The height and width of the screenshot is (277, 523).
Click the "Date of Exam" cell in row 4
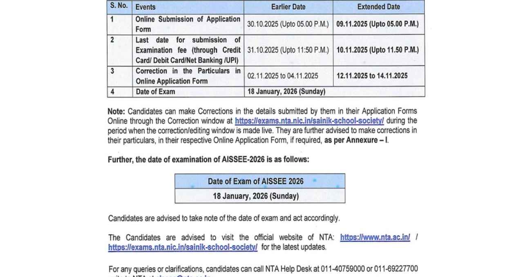(x=155, y=92)
